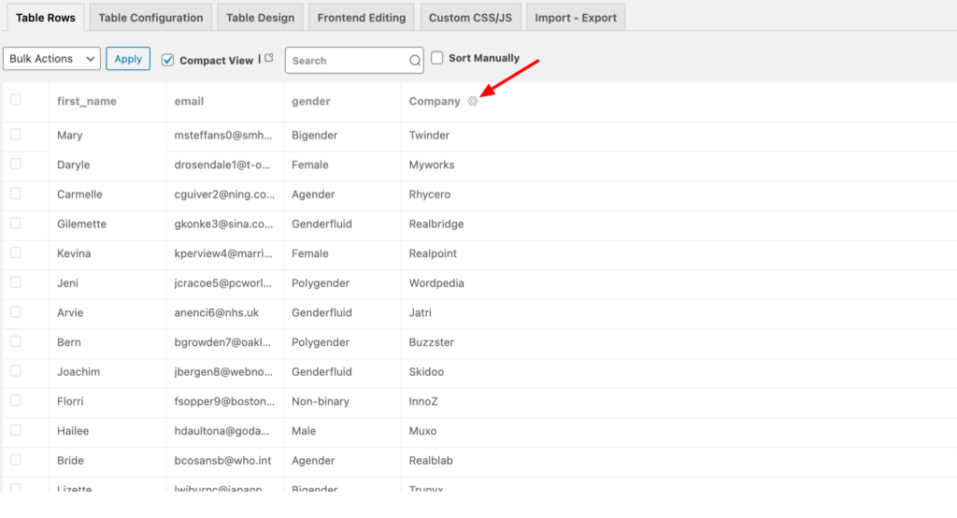Disable the Compact View checkbox
957x518 pixels.
click(168, 60)
